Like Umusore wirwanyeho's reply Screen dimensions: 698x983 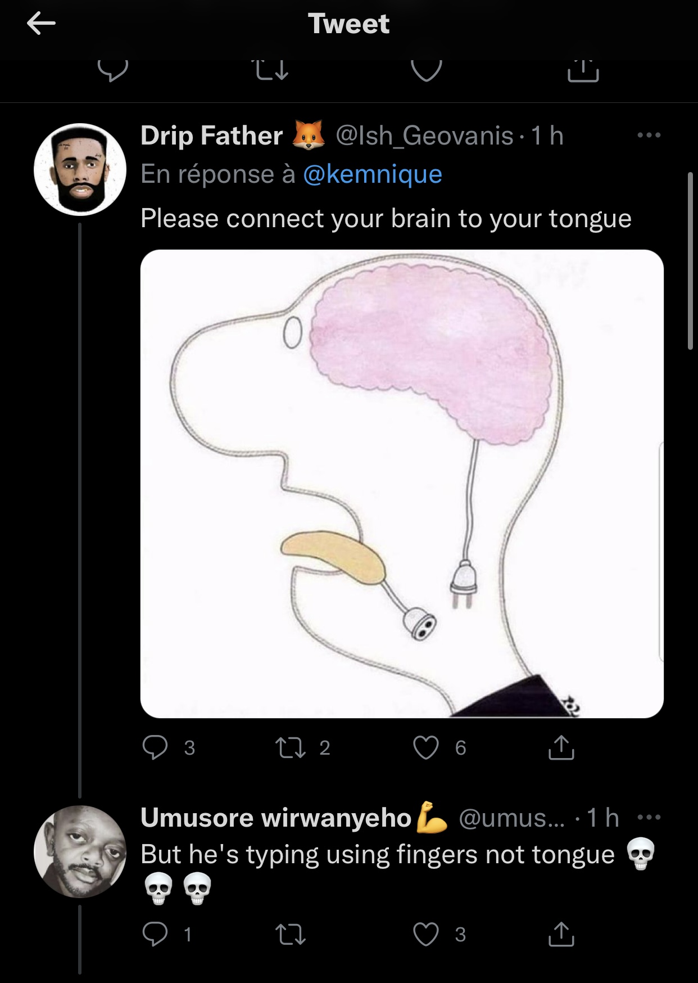tap(425, 934)
